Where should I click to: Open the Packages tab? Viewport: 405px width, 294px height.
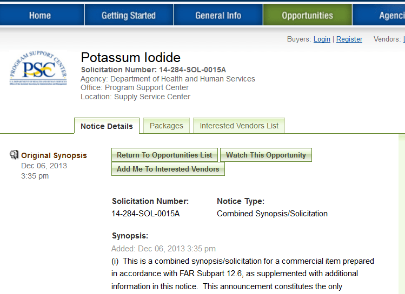pyautogui.click(x=166, y=126)
